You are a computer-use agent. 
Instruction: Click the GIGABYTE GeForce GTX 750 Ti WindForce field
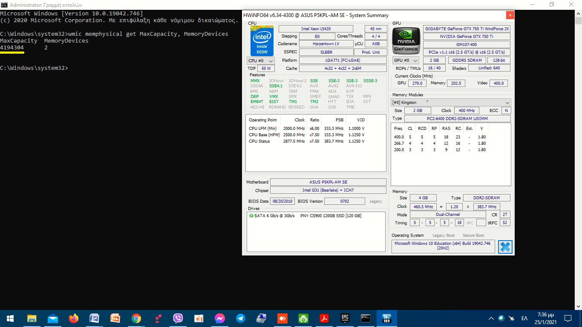[x=467, y=29]
